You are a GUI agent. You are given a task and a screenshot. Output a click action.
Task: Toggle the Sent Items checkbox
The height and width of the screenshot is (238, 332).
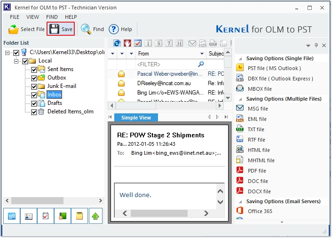(34, 70)
